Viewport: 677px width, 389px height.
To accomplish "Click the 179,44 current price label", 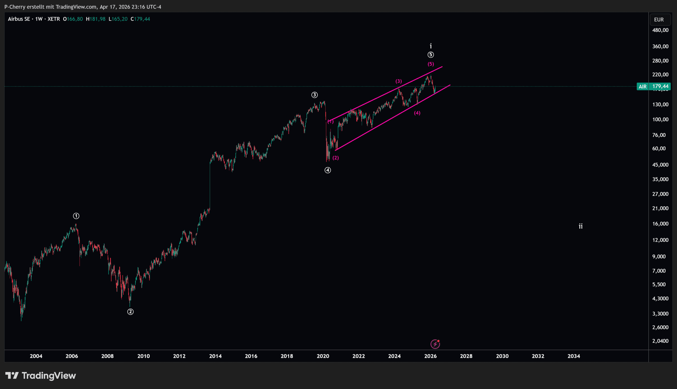I will click(x=660, y=86).
